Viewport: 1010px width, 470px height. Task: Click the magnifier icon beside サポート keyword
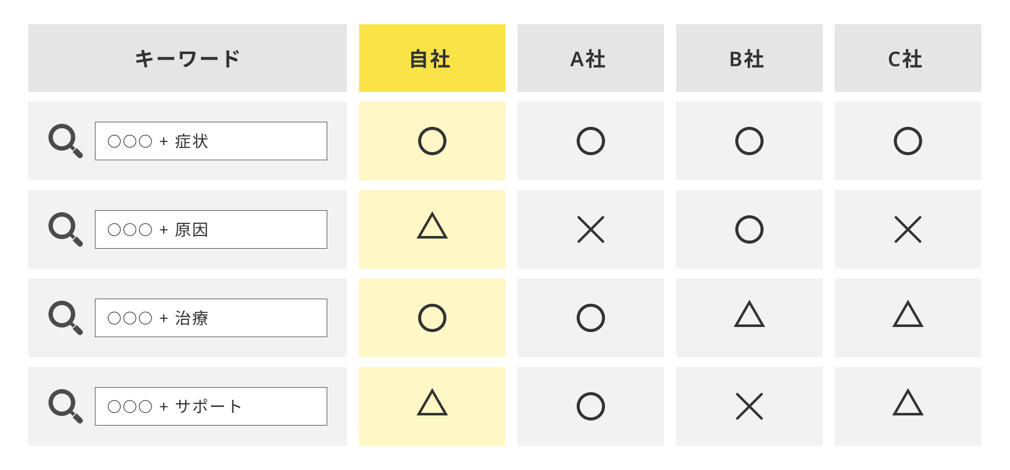coord(66,406)
